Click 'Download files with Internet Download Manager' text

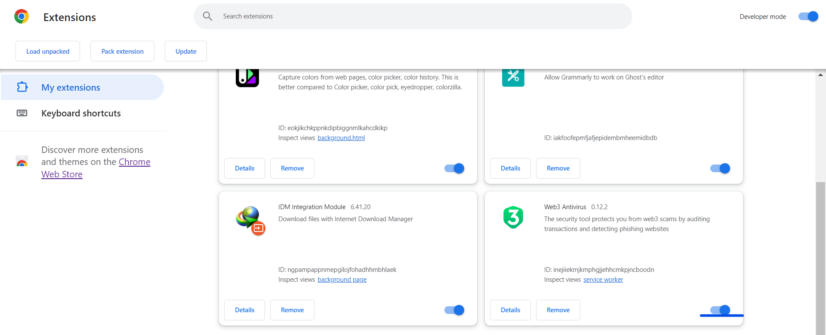[345, 219]
